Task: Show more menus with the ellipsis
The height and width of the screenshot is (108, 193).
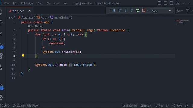Action: pos(65,3)
